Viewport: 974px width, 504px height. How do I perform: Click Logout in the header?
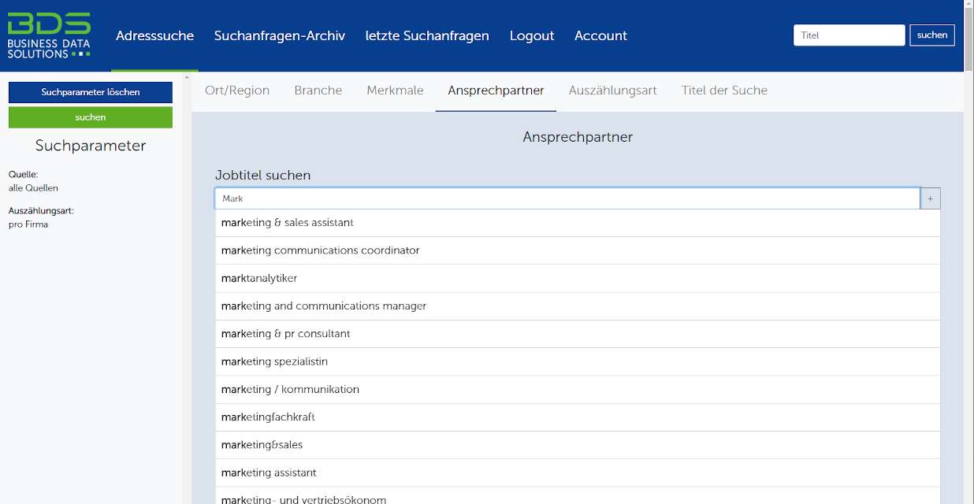(532, 35)
